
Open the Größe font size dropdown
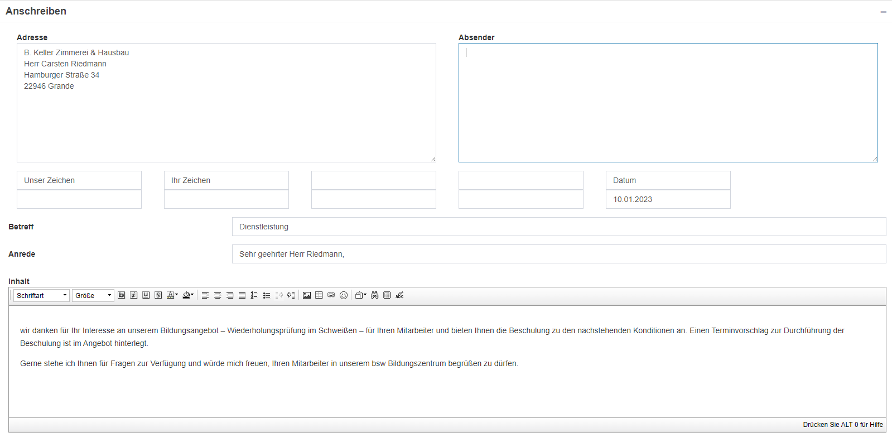[93, 295]
